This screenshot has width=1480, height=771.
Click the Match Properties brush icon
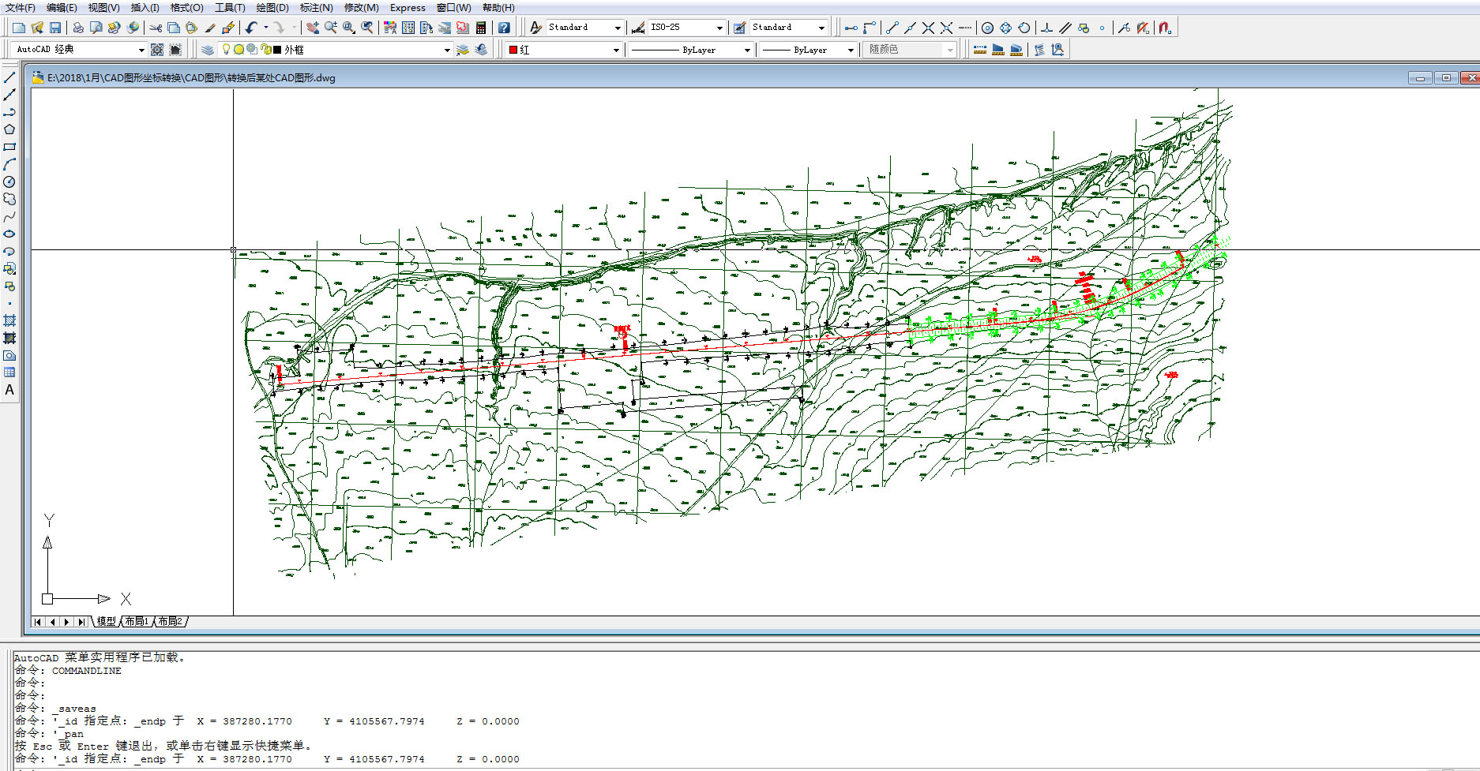(x=210, y=28)
